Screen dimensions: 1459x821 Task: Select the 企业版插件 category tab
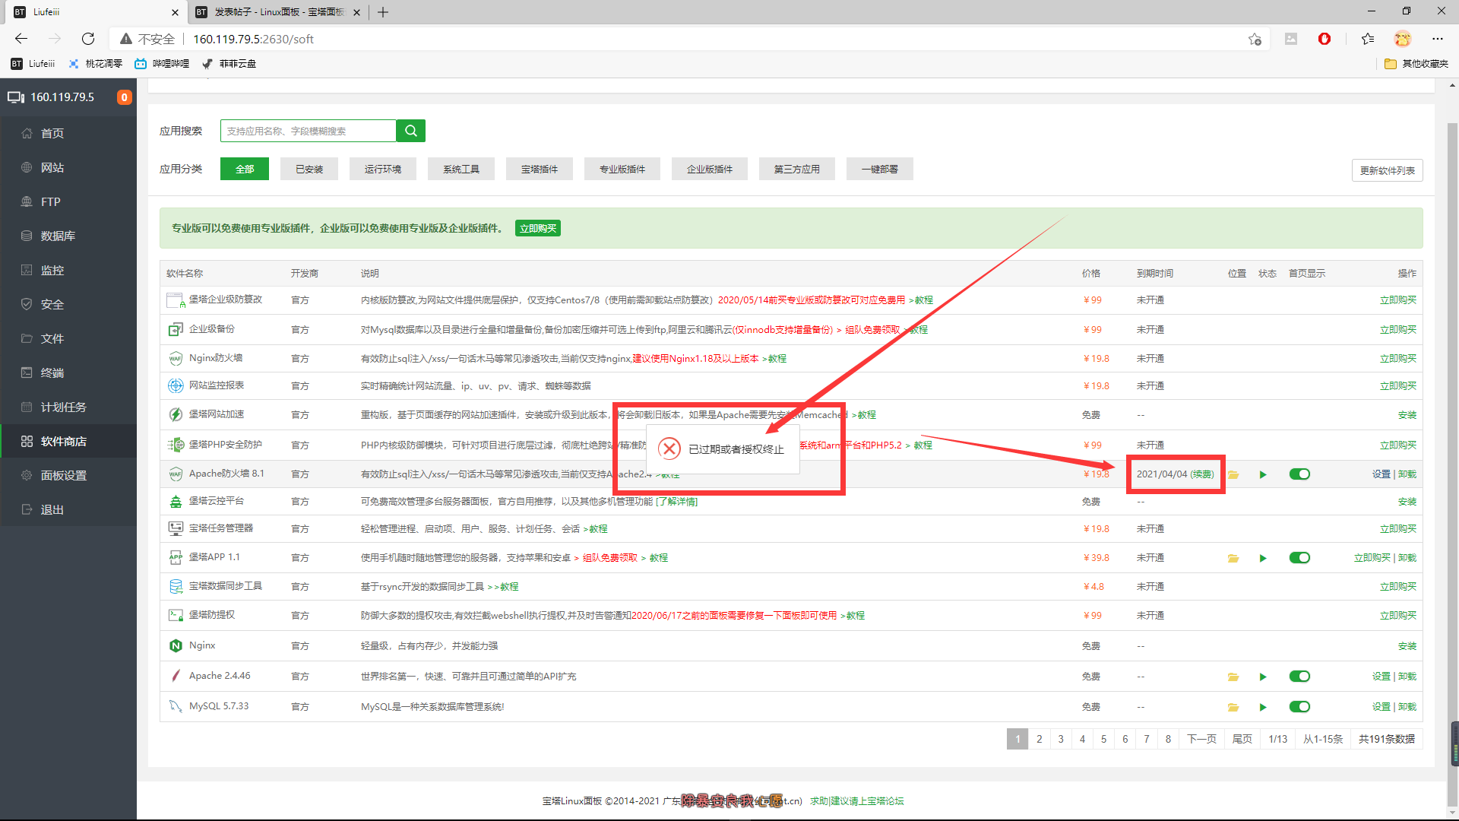pyautogui.click(x=710, y=169)
